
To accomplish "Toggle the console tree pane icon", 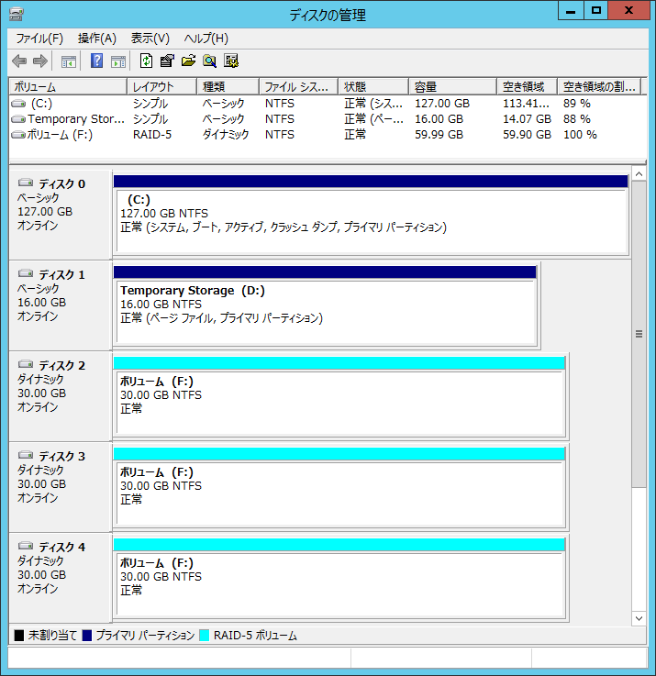I will tap(69, 61).
